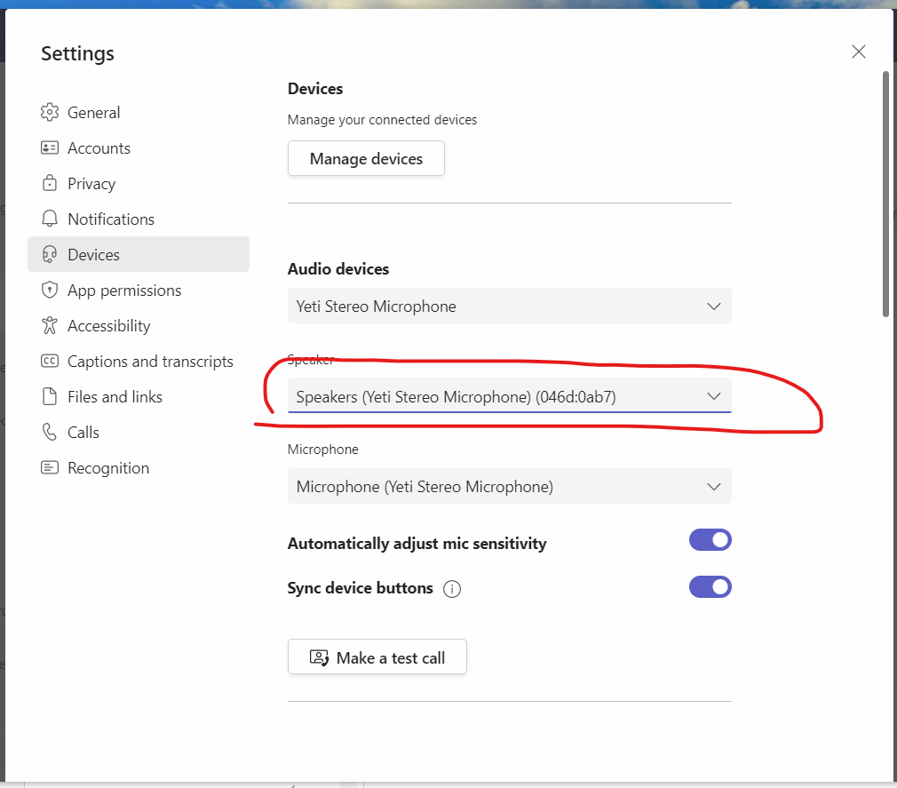Close the Settings dialog
Screen dimensions: 897x788
pyautogui.click(x=858, y=52)
